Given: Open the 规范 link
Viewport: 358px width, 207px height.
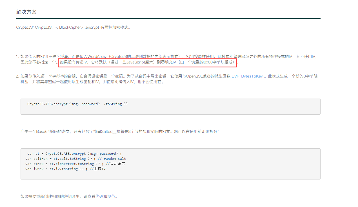Looking at the screenshot, I should (111, 196).
